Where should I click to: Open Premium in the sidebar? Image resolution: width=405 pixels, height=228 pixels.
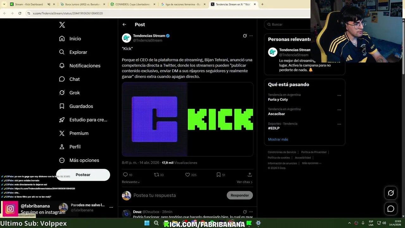click(74, 133)
